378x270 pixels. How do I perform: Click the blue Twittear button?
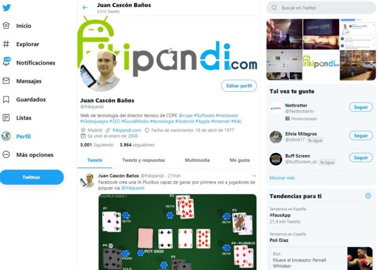(x=31, y=177)
